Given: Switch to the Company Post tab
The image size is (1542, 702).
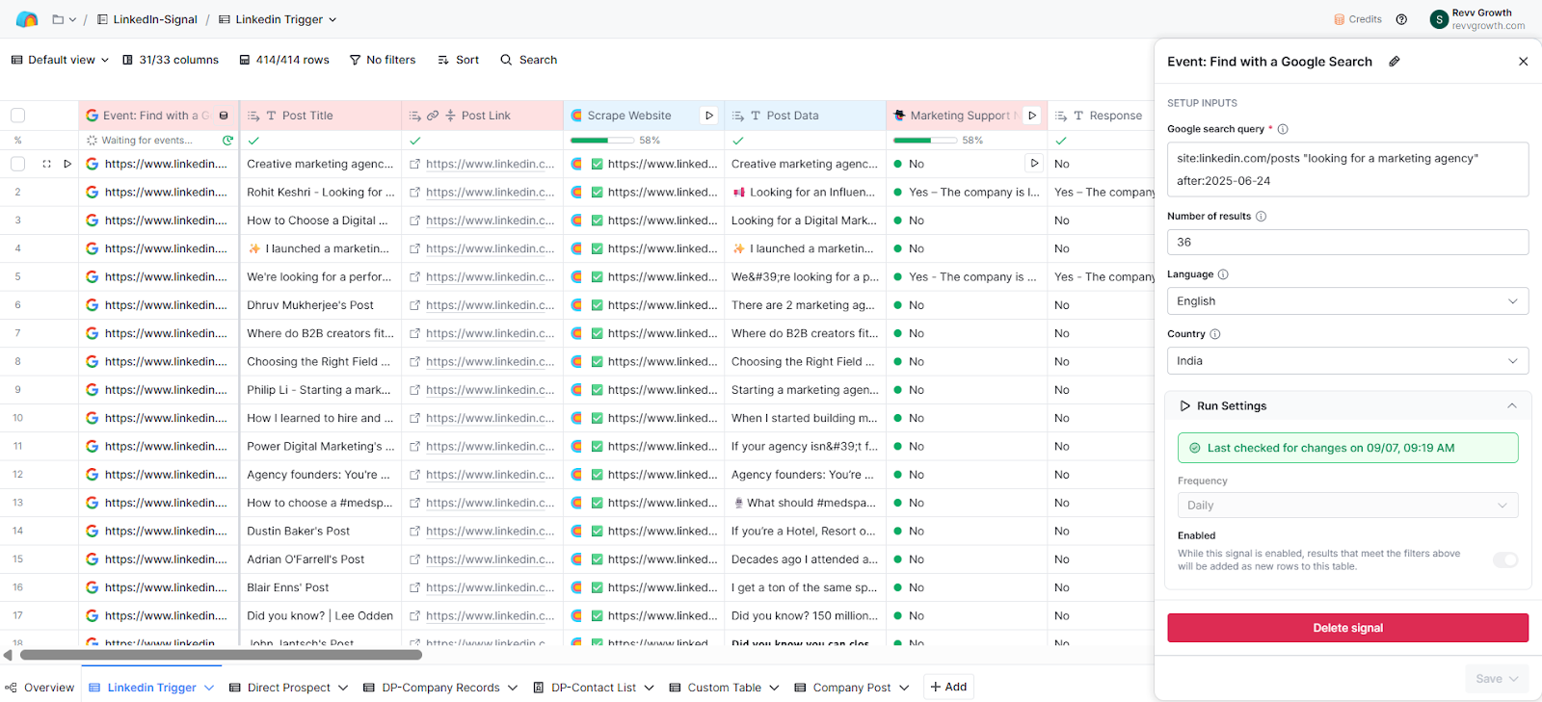Looking at the screenshot, I should coord(852,688).
